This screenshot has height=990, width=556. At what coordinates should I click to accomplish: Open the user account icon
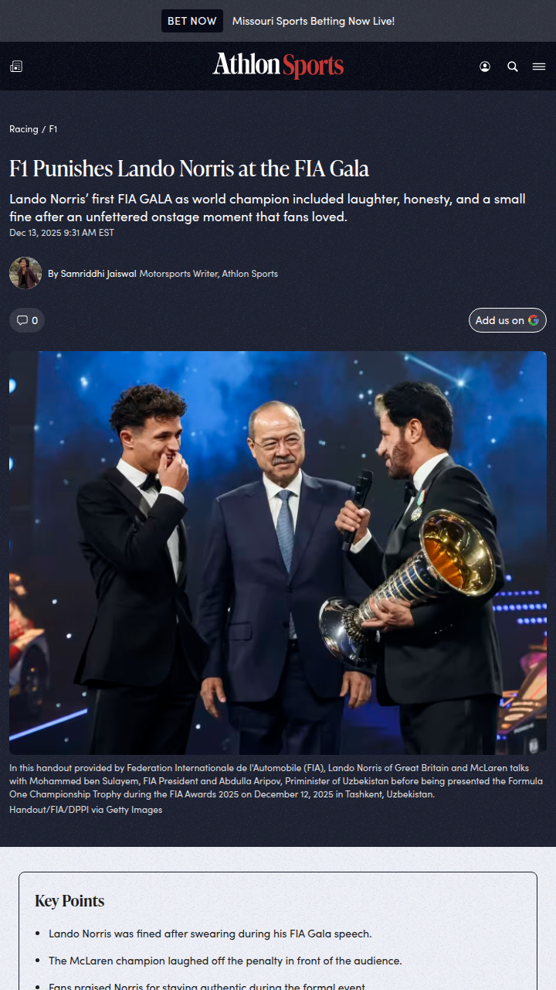[485, 67]
